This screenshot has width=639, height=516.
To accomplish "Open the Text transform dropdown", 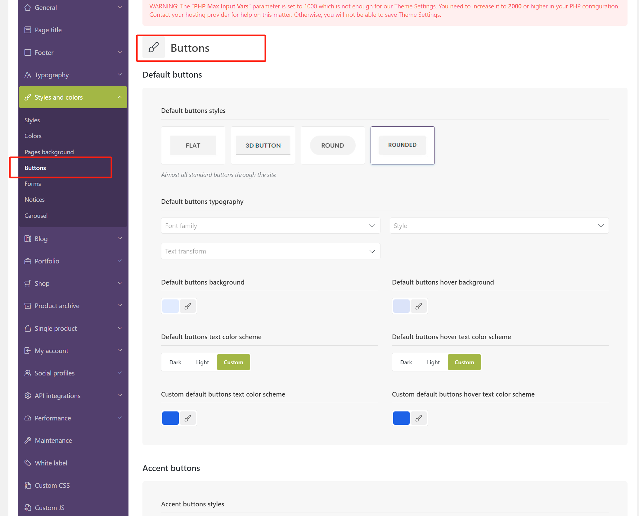I will click(x=270, y=251).
